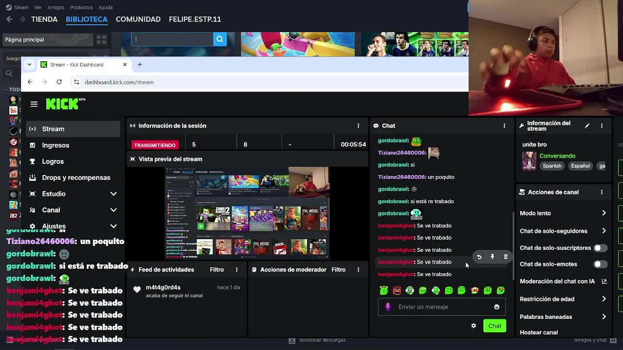Open the Kick hamburger menu

[34, 104]
